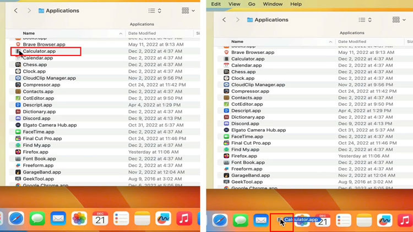
Task: Open Calendar from the left Dock
Action: pos(100,218)
